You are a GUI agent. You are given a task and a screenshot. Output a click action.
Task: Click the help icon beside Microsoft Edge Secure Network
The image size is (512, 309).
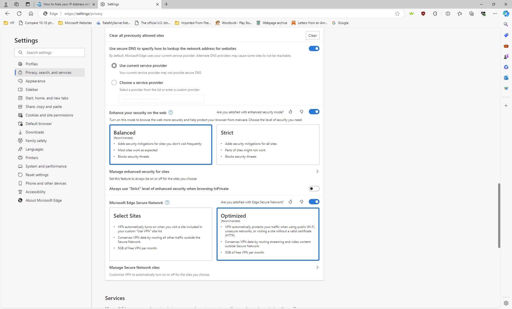pyautogui.click(x=167, y=202)
